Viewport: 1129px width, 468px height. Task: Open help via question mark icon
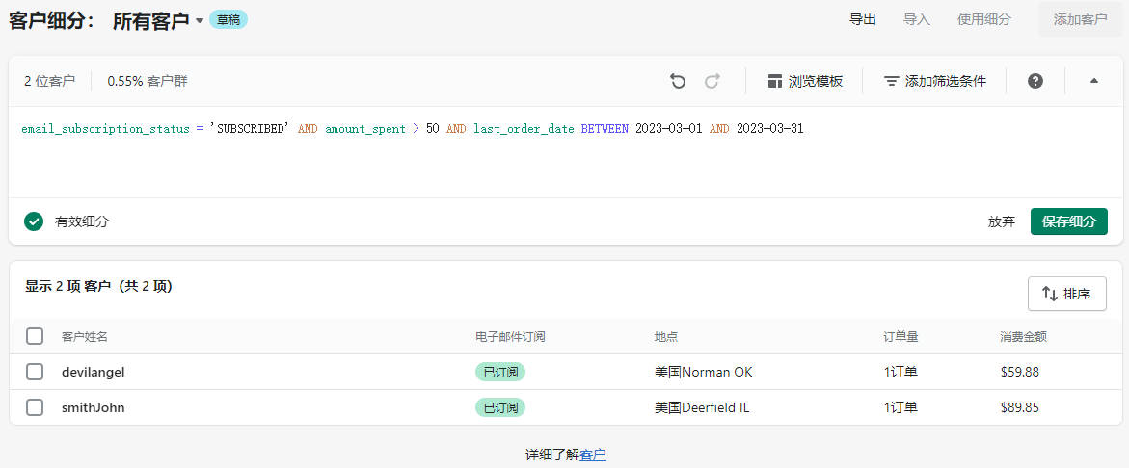pyautogui.click(x=1035, y=81)
